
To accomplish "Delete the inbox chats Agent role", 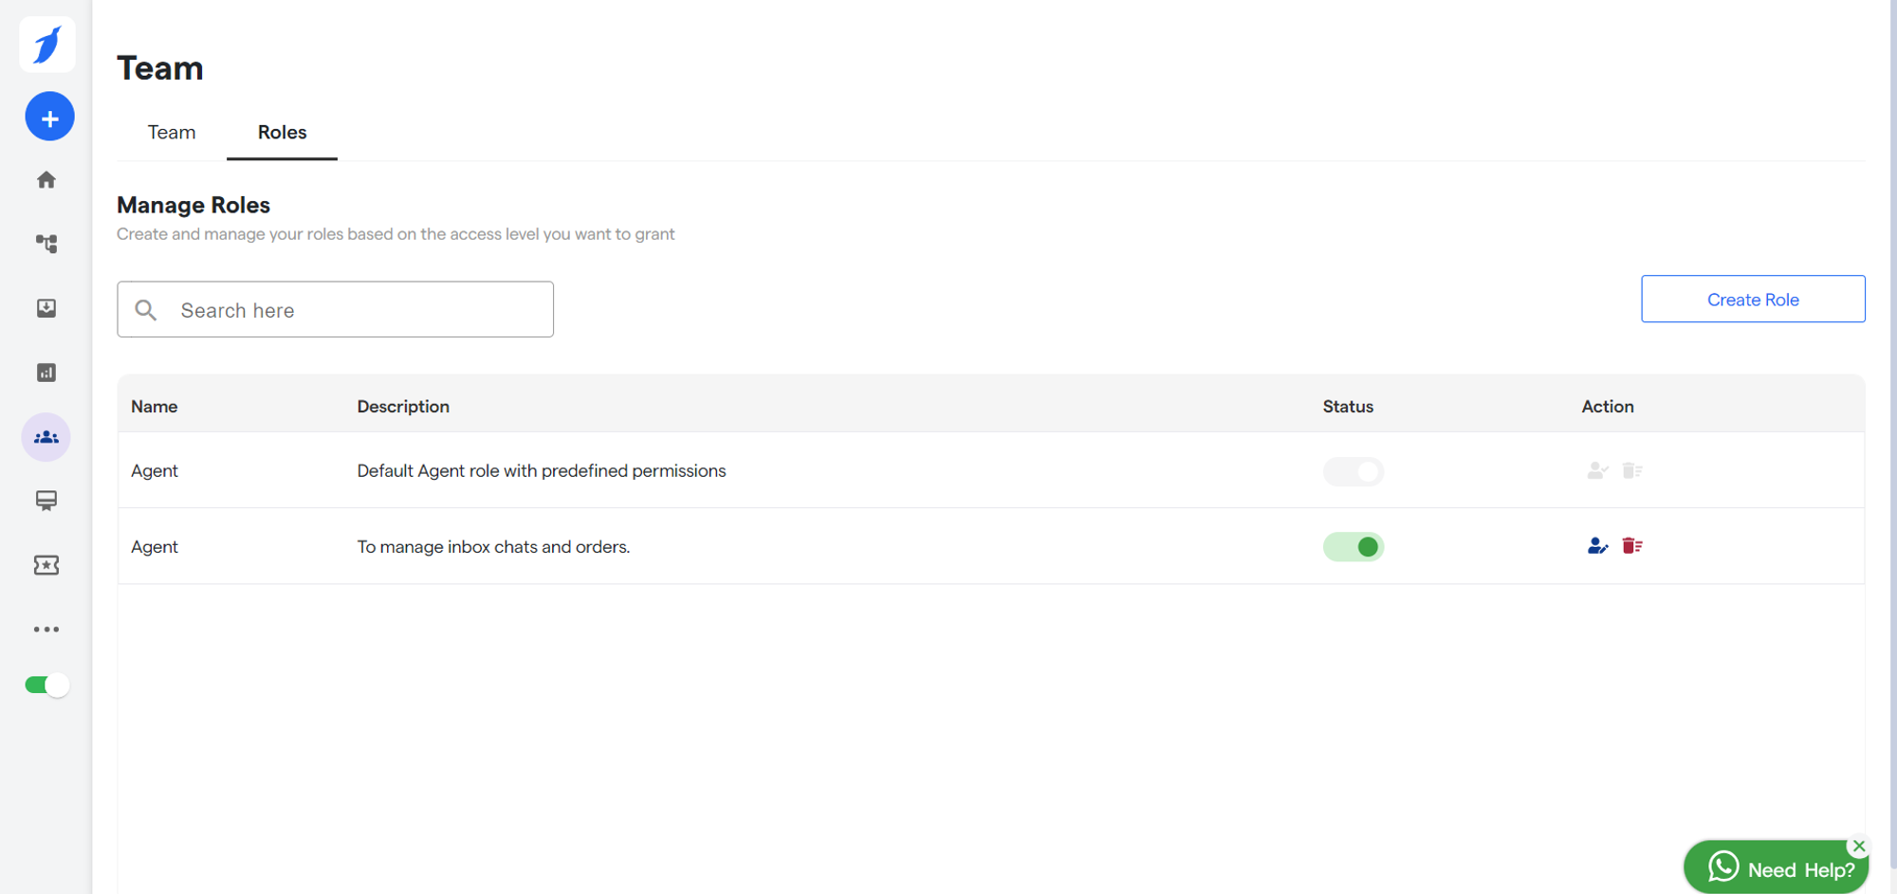I will click(1631, 546).
